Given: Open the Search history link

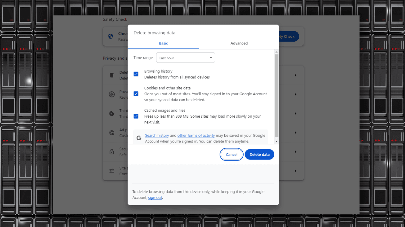Looking at the screenshot, I should pos(157,135).
